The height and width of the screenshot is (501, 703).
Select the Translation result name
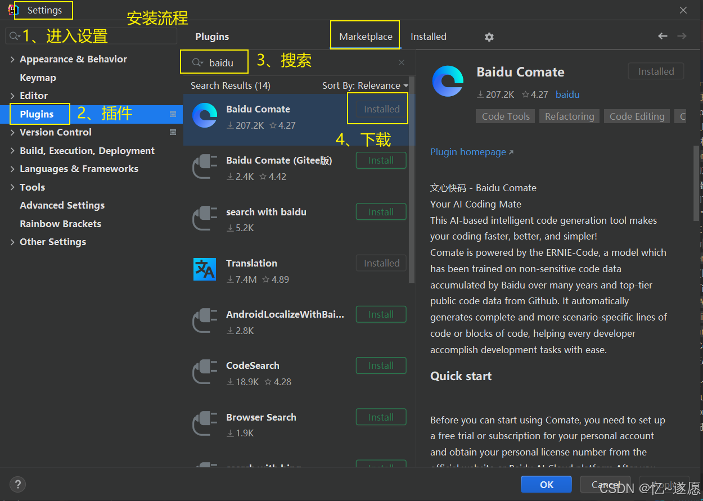251,263
